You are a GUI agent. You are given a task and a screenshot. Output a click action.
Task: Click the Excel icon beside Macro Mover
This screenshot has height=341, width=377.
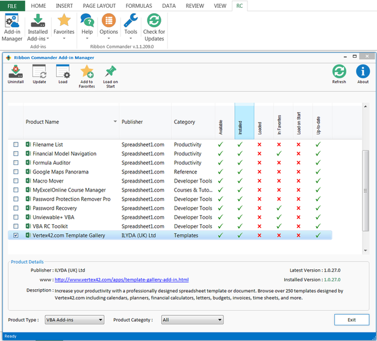coord(28,181)
